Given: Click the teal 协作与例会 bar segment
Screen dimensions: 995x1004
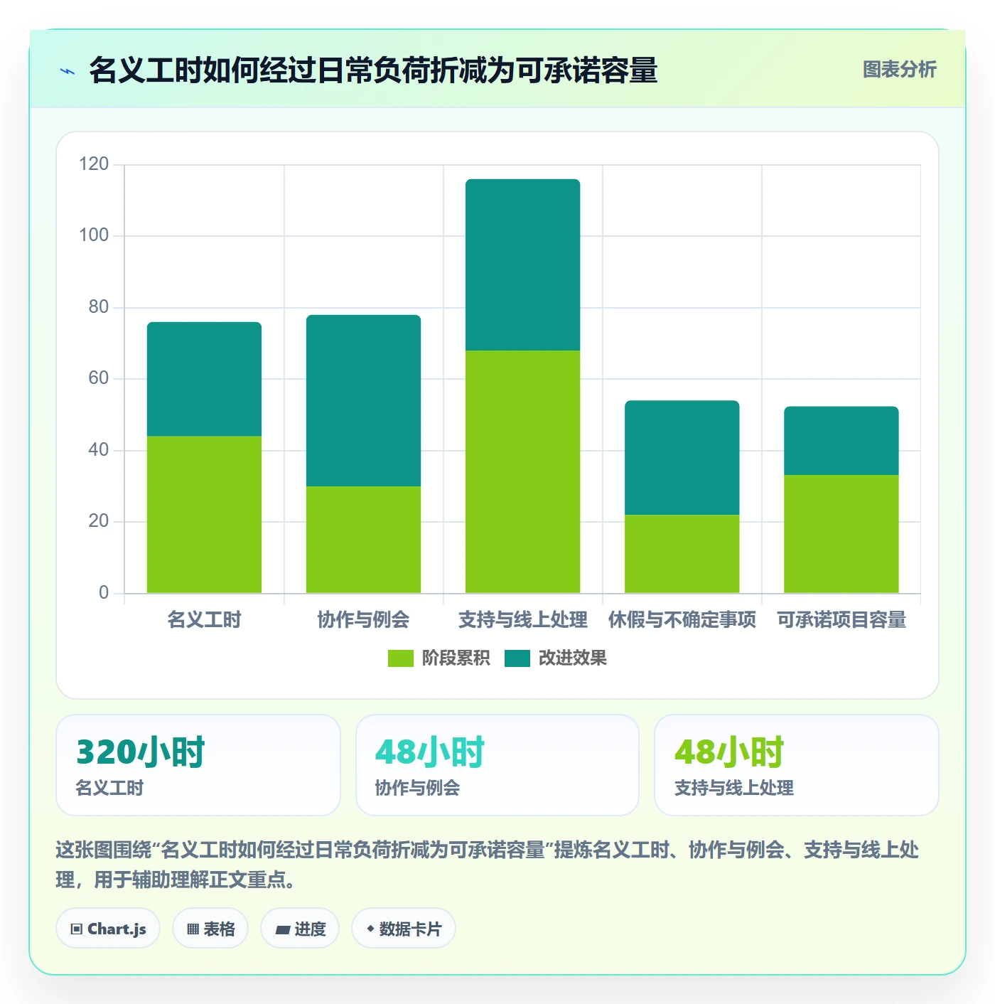Looking at the screenshot, I should point(363,400).
